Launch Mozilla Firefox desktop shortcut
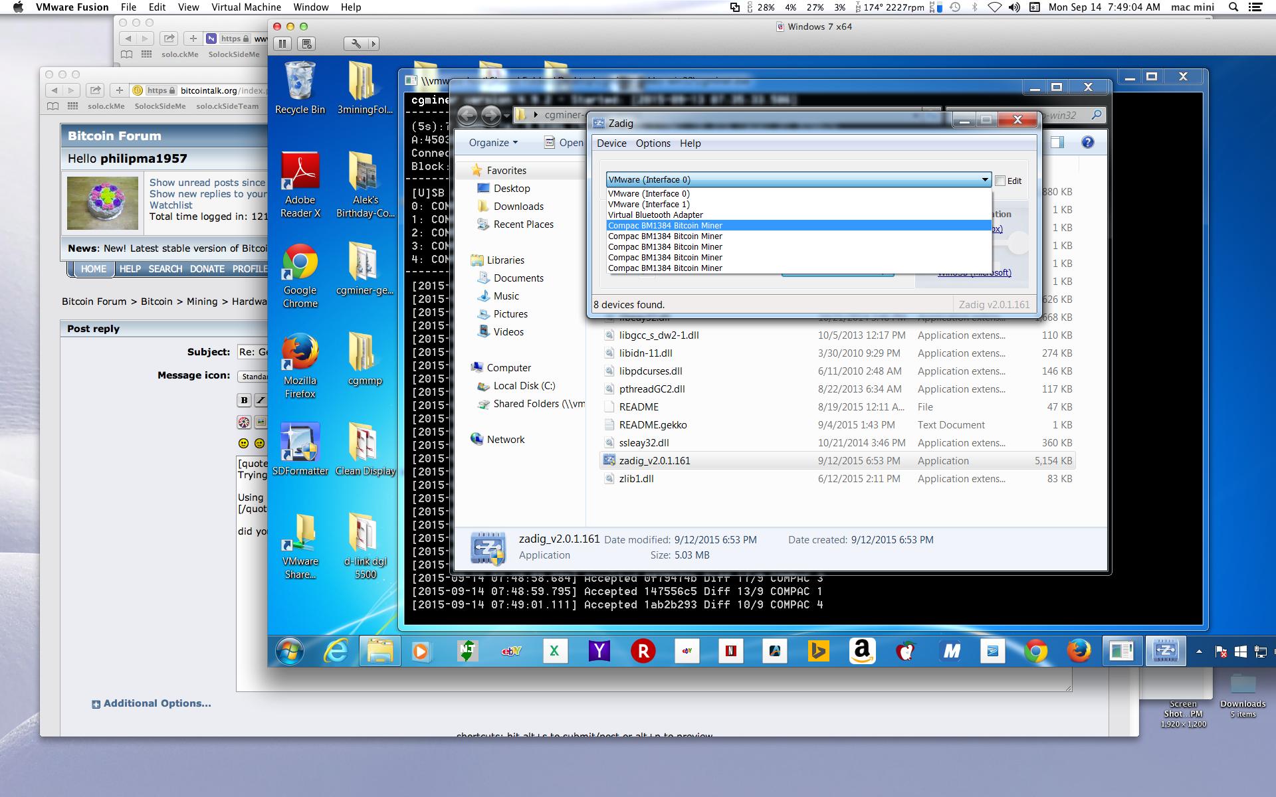 300,365
